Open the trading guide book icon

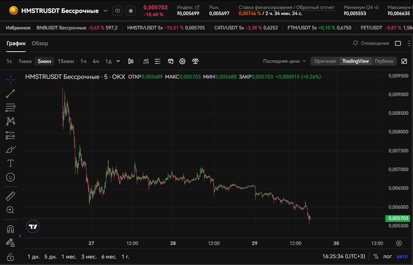click(x=118, y=11)
